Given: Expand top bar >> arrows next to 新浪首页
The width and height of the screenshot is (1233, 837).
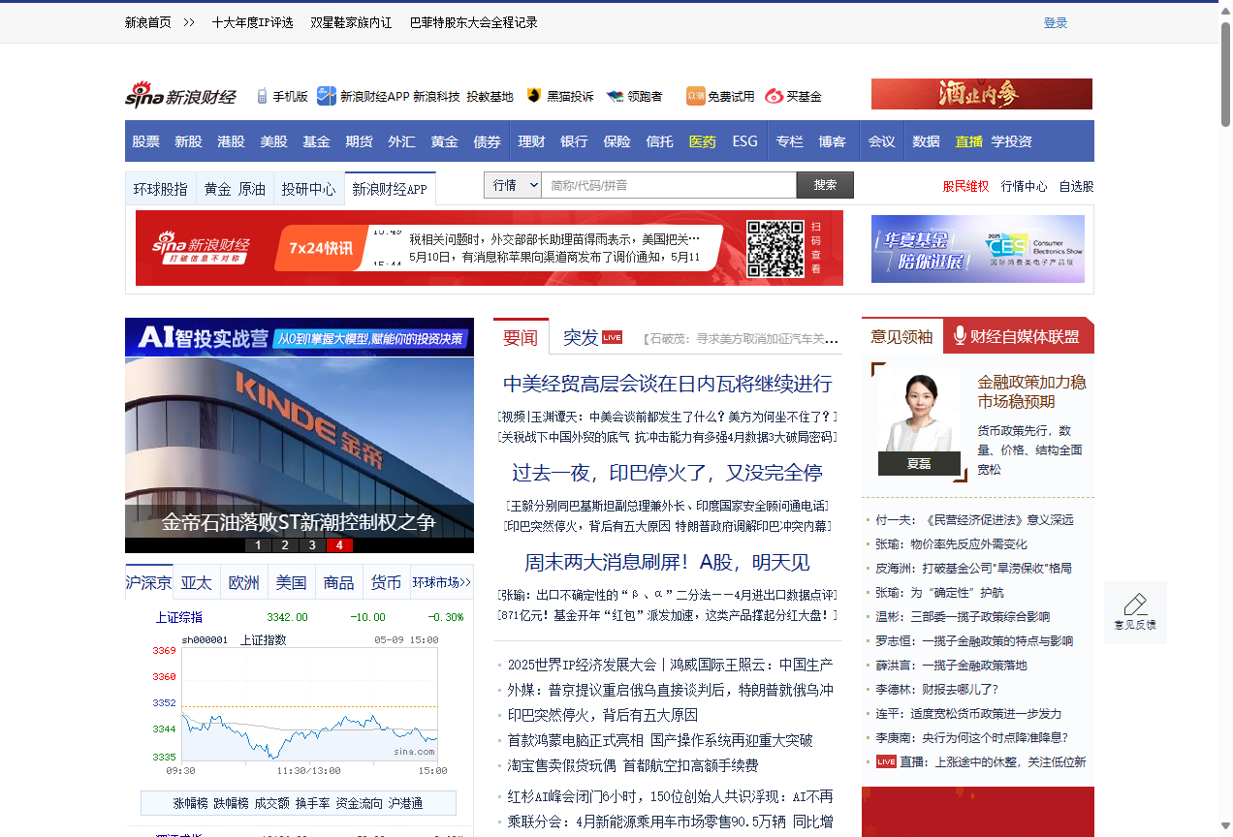Looking at the screenshot, I should [188, 22].
